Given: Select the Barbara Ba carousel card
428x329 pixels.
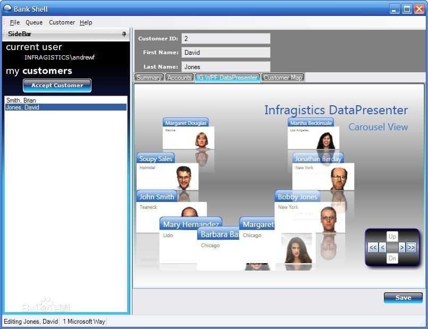Looking at the screenshot, I should 220,249.
